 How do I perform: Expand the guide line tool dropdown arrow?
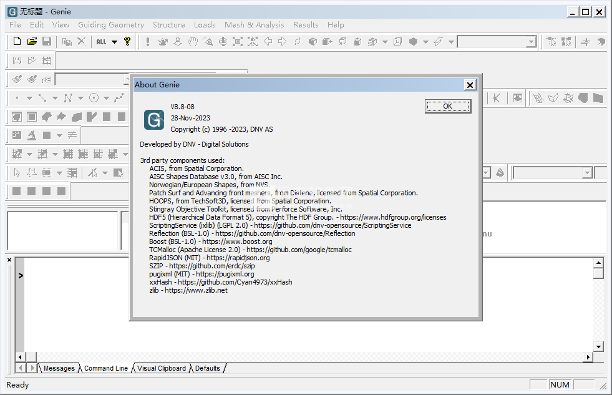click(55, 99)
